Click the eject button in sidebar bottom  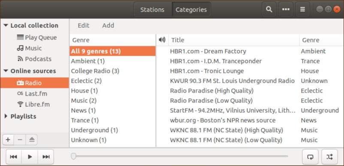[x=32, y=140]
